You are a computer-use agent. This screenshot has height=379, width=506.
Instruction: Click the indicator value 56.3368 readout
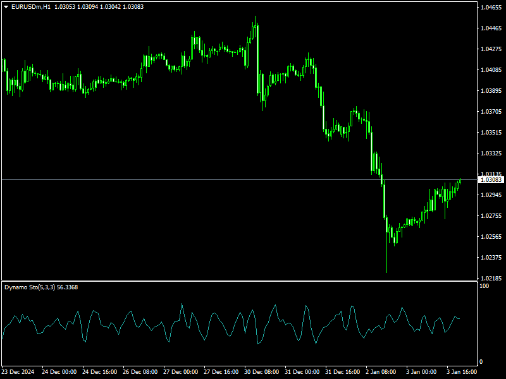pos(68,287)
